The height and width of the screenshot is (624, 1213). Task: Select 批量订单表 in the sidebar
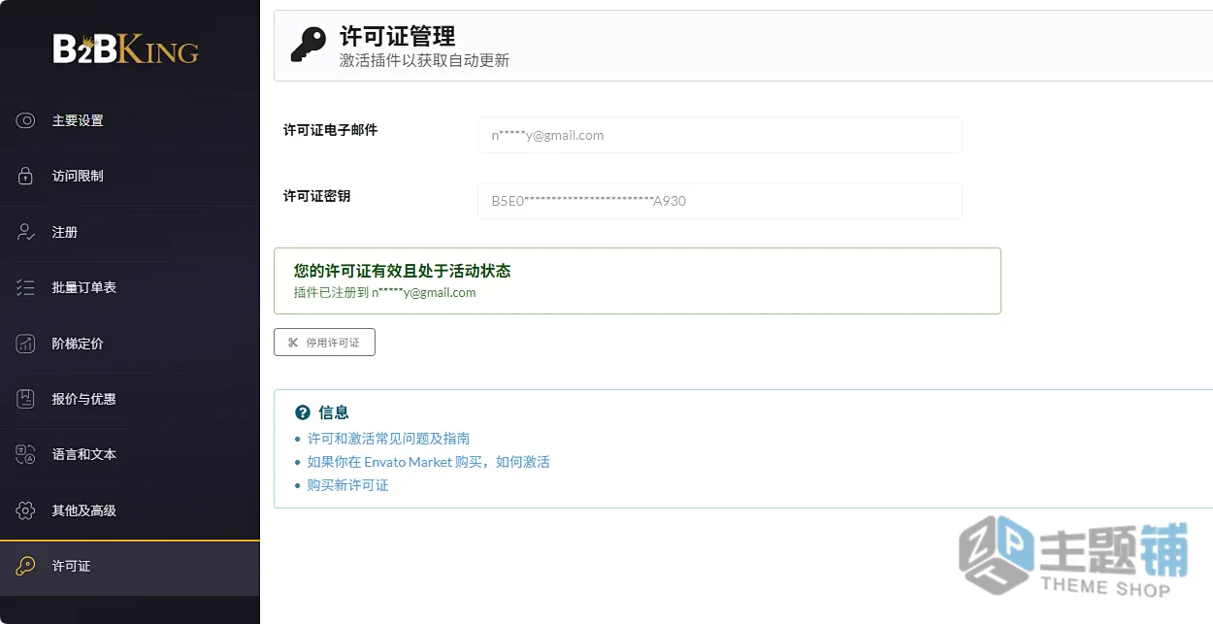tap(130, 287)
